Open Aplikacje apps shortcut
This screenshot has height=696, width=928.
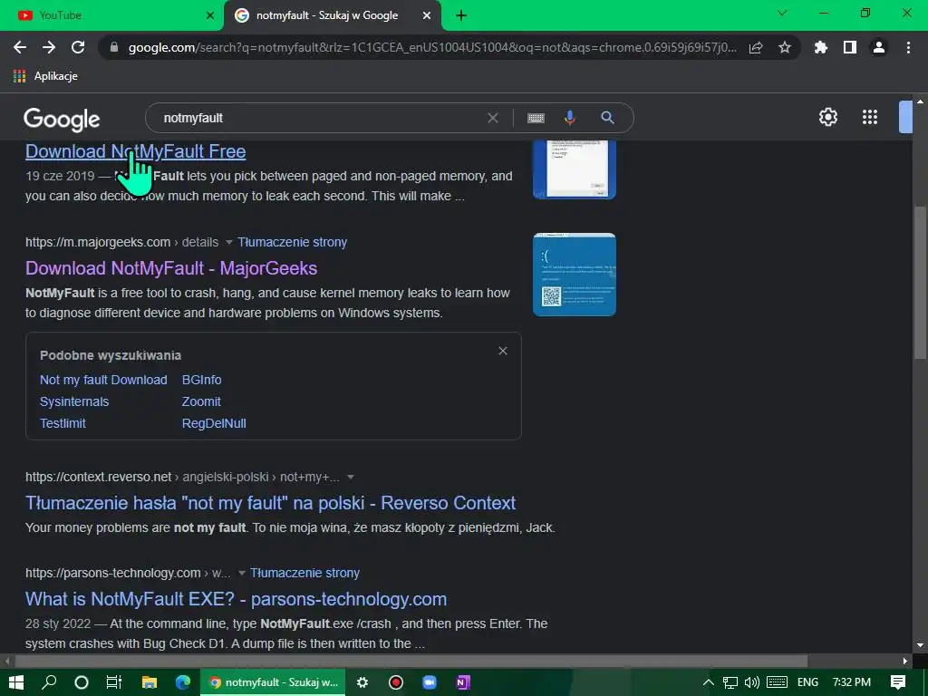(x=45, y=76)
